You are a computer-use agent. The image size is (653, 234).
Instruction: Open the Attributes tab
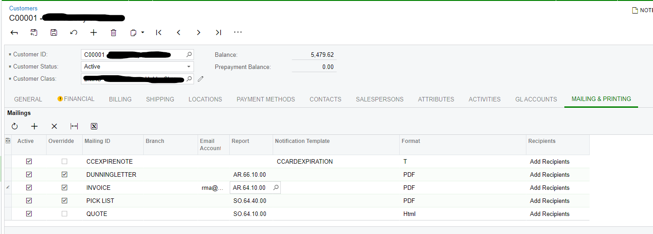coord(436,99)
